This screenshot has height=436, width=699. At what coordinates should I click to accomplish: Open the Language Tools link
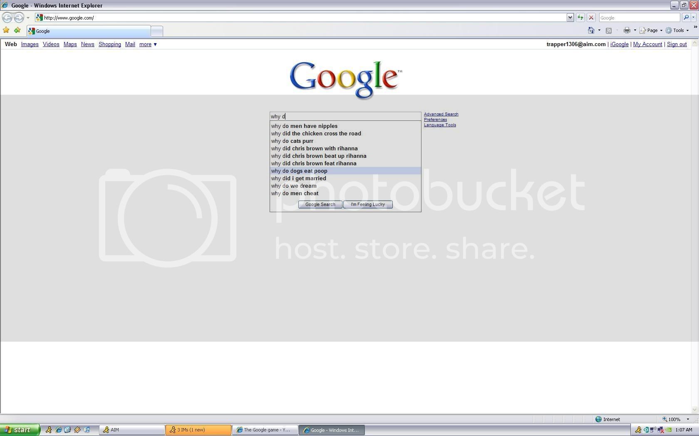pyautogui.click(x=440, y=125)
